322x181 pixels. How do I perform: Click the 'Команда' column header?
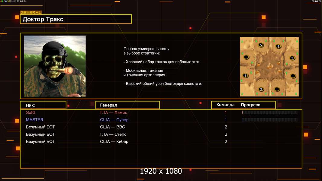pyautogui.click(x=225, y=105)
